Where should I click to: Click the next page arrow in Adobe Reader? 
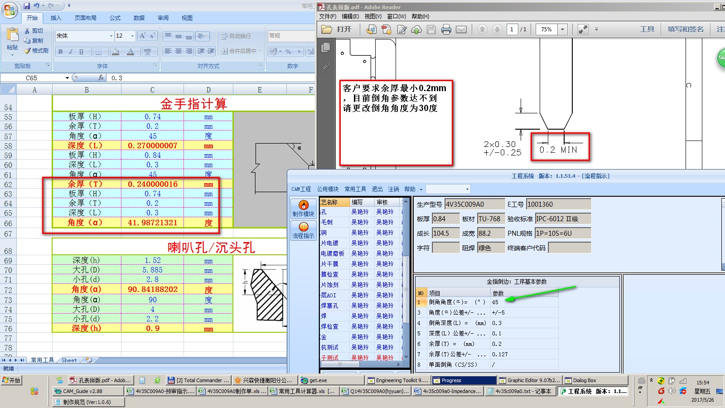pos(497,29)
